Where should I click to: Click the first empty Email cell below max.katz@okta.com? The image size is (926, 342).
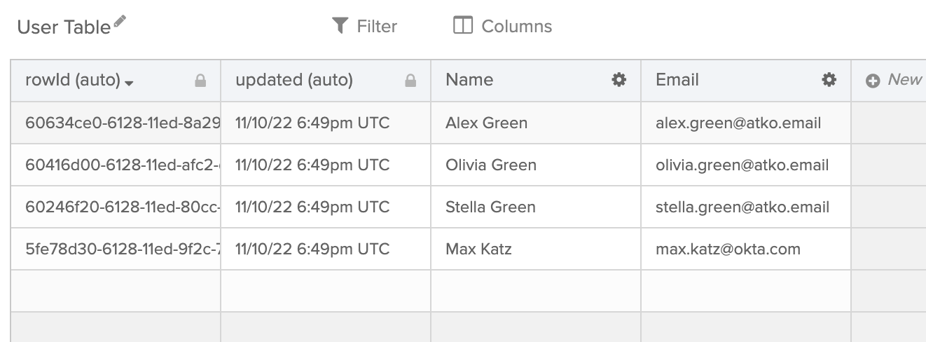(746, 291)
